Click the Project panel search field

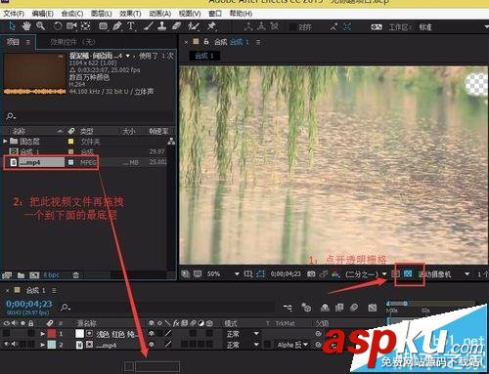(x=88, y=116)
